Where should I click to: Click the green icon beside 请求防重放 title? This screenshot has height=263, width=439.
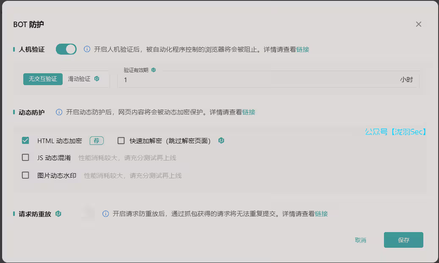coord(59,214)
